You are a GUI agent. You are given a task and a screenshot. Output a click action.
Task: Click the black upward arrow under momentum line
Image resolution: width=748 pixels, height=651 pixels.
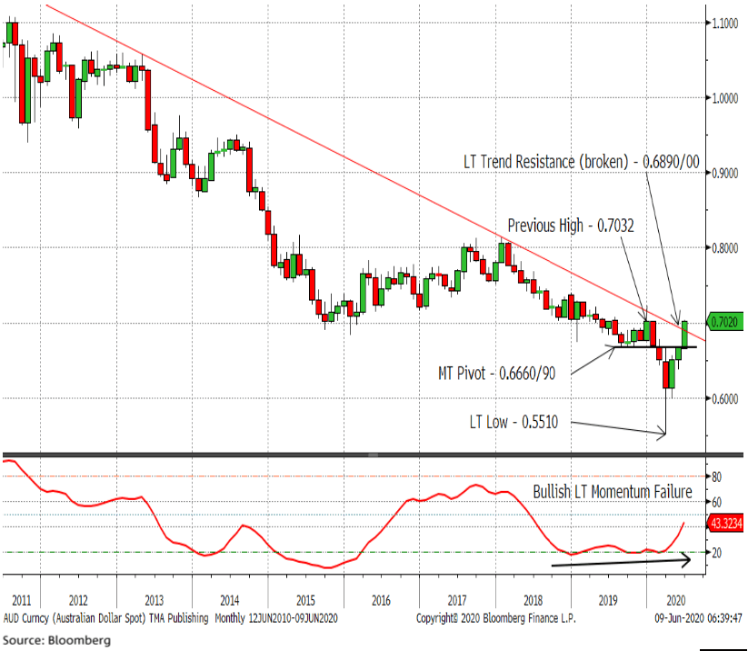[623, 563]
